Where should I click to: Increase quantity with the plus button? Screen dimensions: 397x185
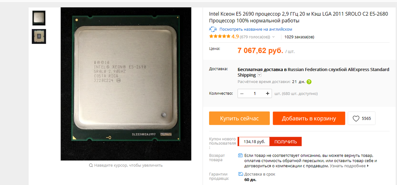(x=267, y=93)
